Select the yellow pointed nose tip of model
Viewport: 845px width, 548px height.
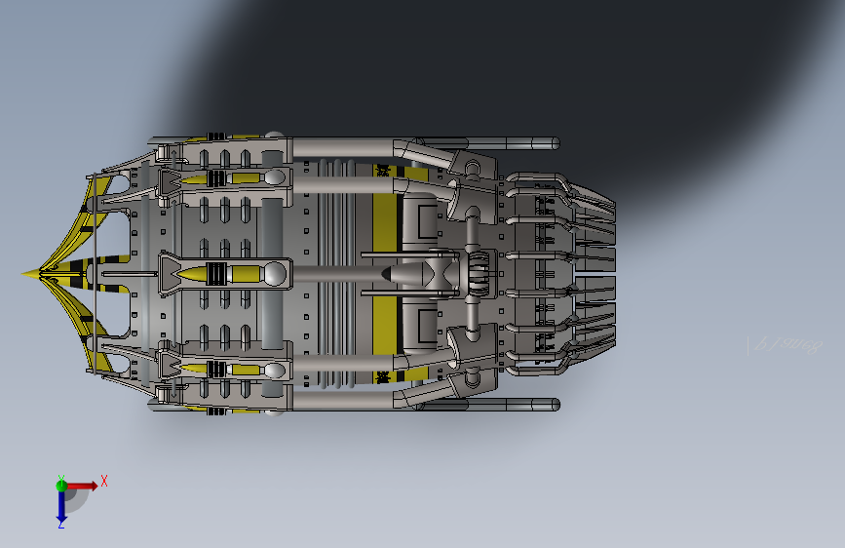click(31, 274)
